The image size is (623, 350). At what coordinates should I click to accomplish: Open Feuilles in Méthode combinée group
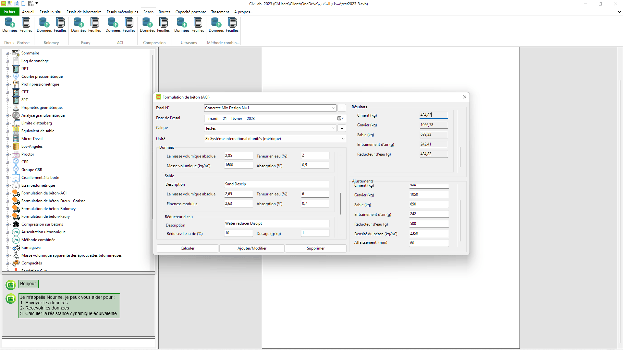tap(232, 25)
